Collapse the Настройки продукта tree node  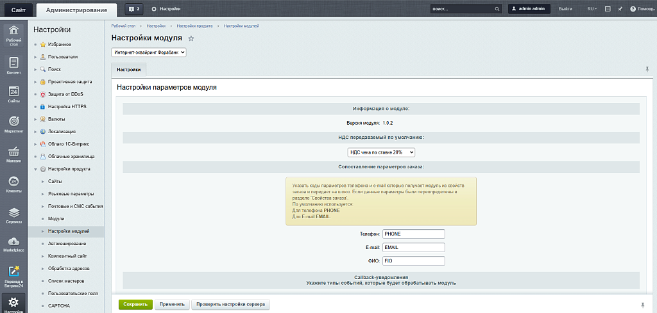coord(36,169)
